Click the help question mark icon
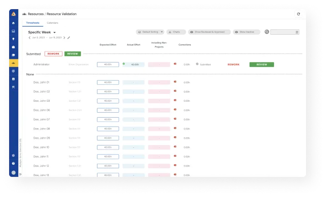The height and width of the screenshot is (197, 326). (x=14, y=163)
